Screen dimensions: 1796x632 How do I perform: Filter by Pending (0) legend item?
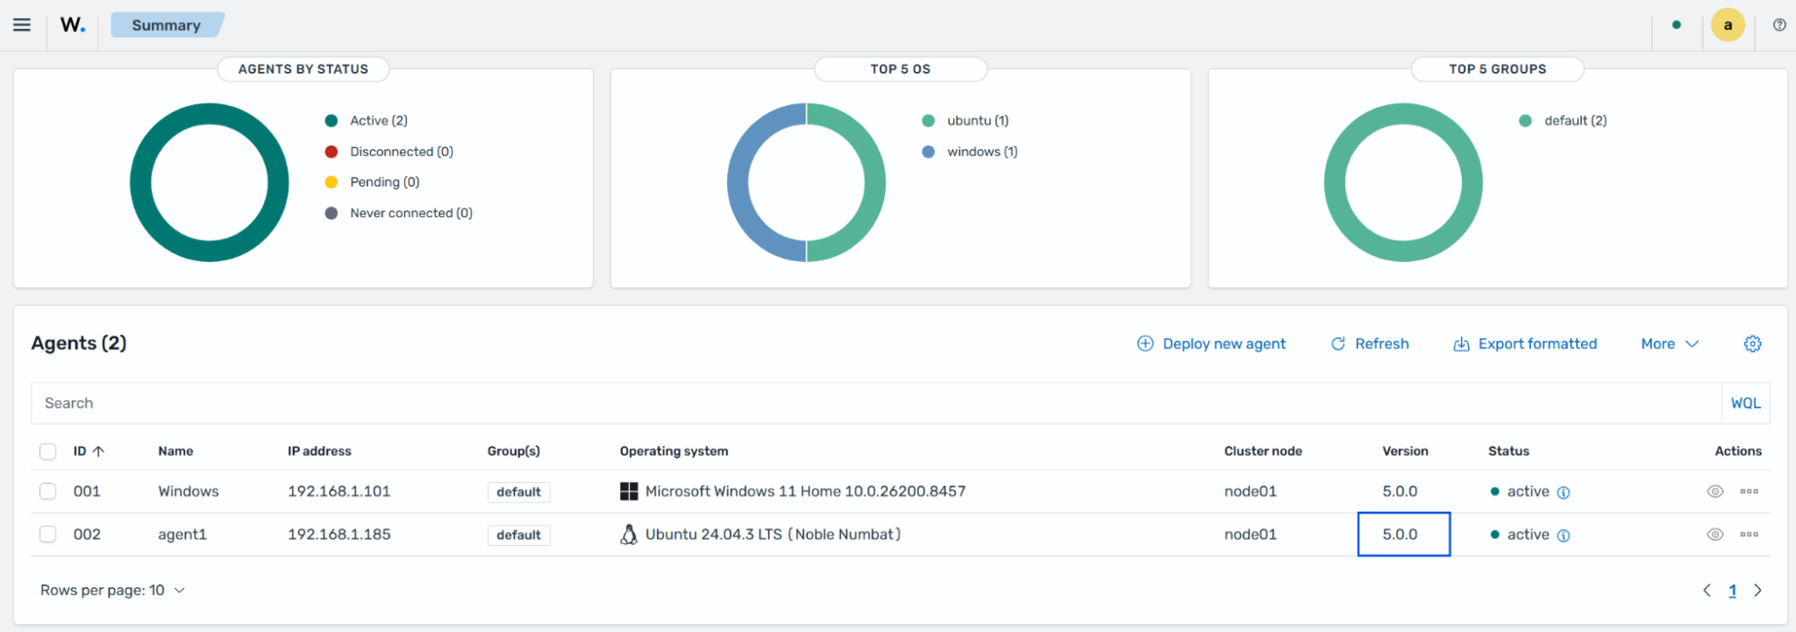372,182
